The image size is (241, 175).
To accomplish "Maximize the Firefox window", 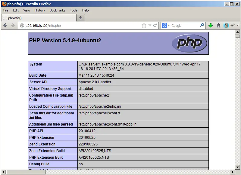I will 231,4.
